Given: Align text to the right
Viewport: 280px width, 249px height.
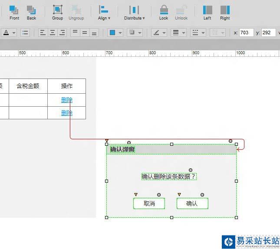Looking at the screenshot, I should point(62,33).
